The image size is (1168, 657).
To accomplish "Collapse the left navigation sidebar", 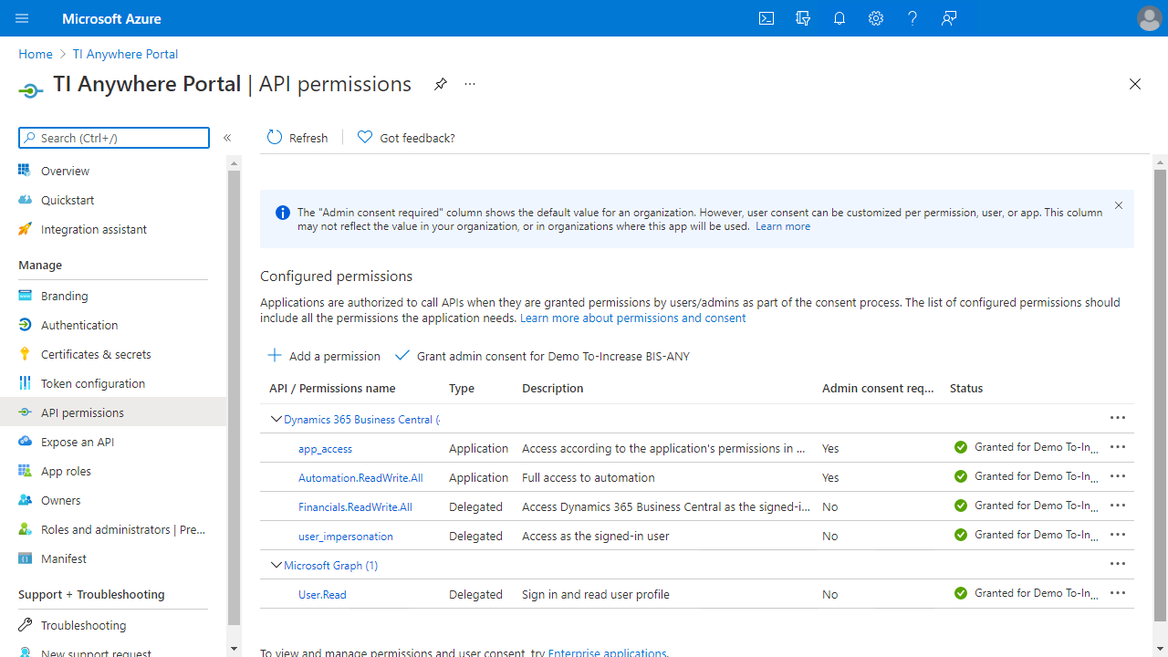I will [x=227, y=138].
